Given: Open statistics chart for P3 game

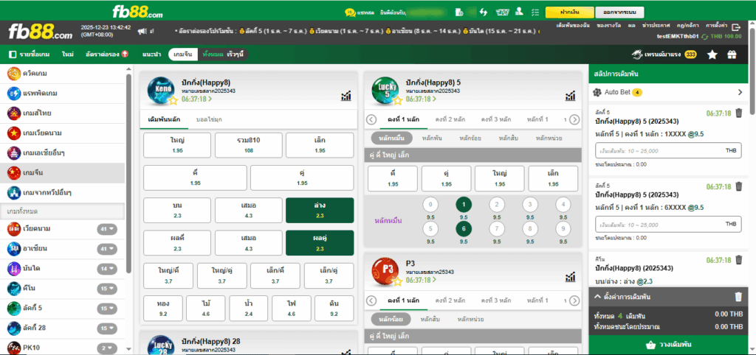Looking at the screenshot, I should point(570,276).
